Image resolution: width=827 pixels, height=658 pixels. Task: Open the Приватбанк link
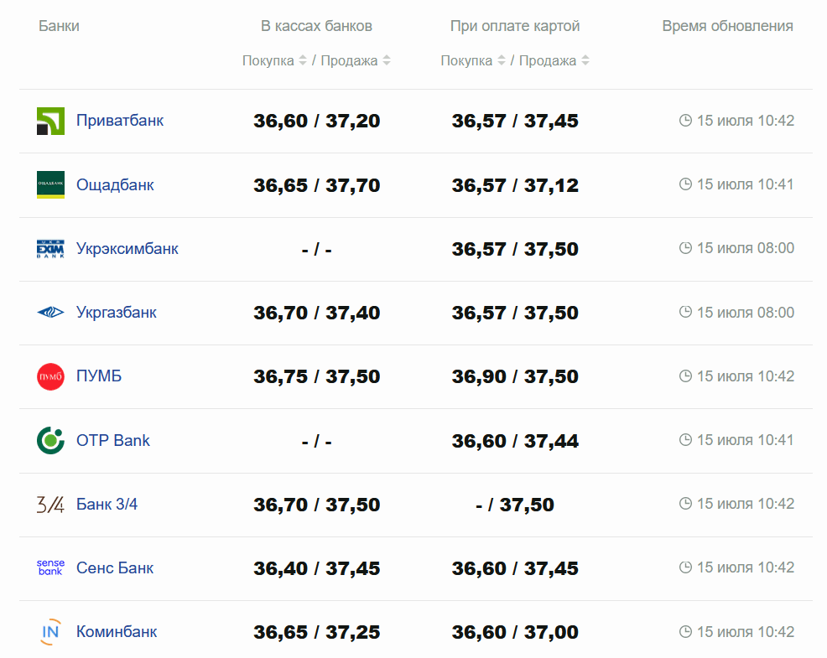point(120,121)
